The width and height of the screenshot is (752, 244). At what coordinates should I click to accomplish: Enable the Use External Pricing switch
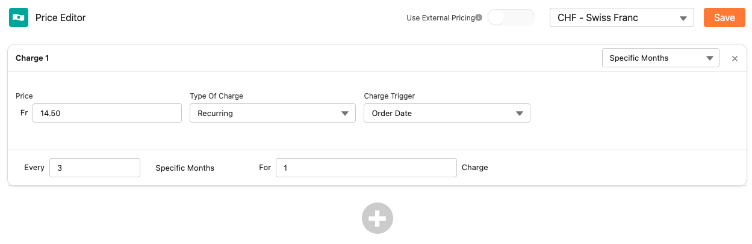(x=511, y=17)
